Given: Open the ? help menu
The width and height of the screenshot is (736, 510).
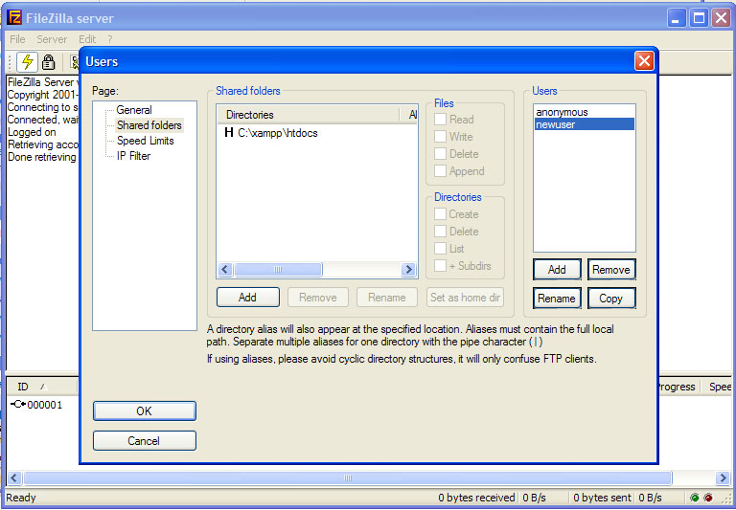Looking at the screenshot, I should 110,39.
